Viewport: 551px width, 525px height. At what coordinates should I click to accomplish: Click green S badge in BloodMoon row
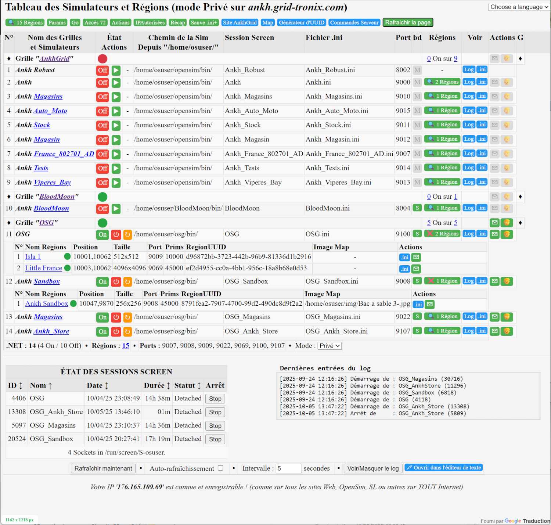pyautogui.click(x=417, y=208)
